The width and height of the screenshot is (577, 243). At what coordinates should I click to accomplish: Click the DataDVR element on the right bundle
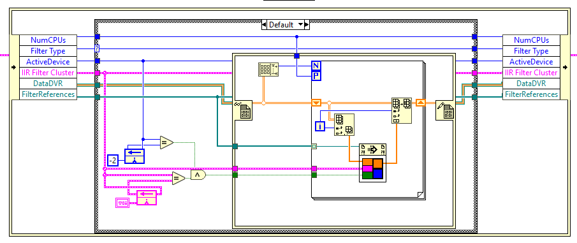click(531, 84)
